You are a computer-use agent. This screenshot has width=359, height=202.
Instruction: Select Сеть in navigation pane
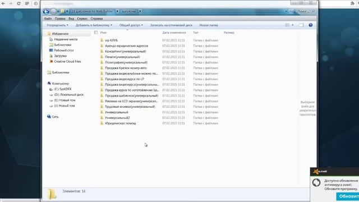click(53, 117)
